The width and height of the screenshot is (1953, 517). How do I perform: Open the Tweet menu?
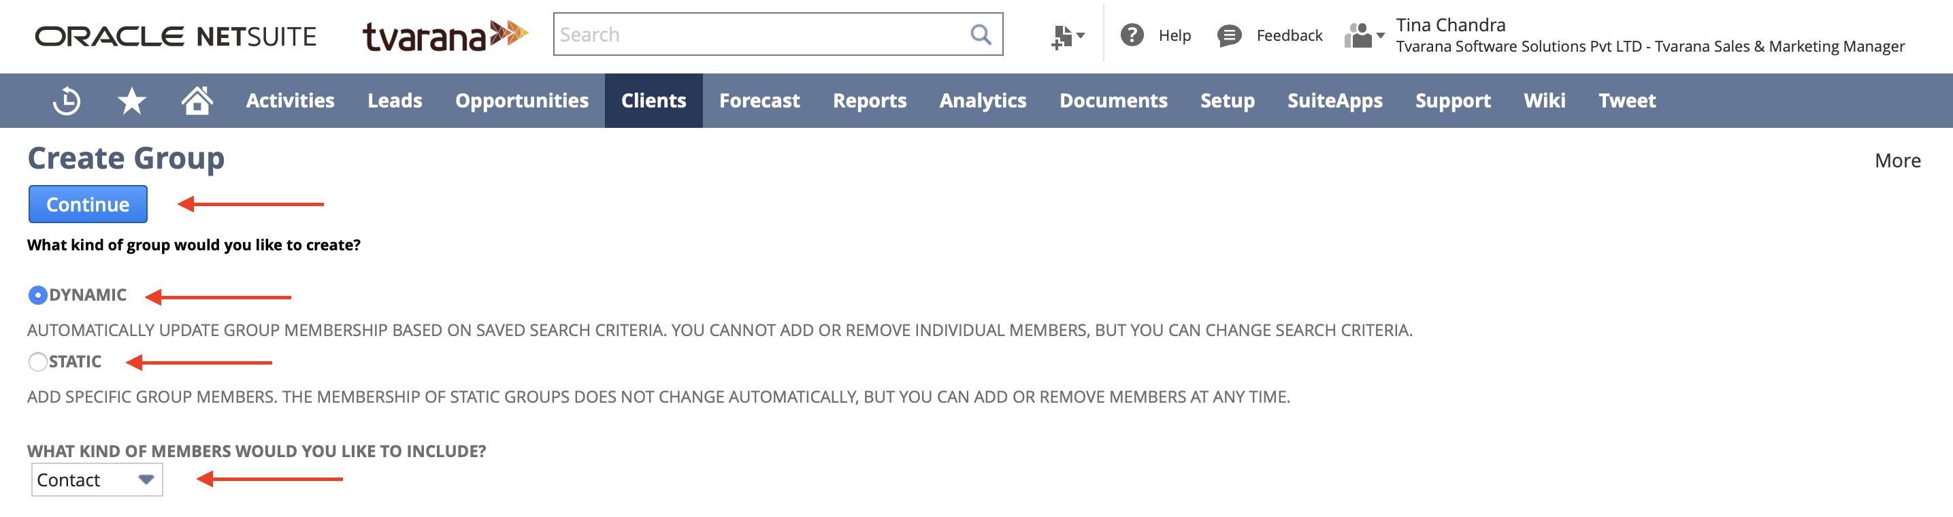point(1627,101)
